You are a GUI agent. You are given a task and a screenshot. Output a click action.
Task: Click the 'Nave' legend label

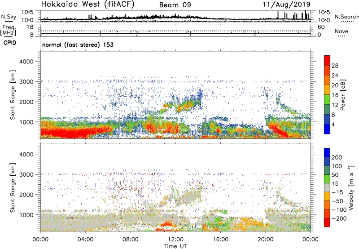(x=341, y=31)
